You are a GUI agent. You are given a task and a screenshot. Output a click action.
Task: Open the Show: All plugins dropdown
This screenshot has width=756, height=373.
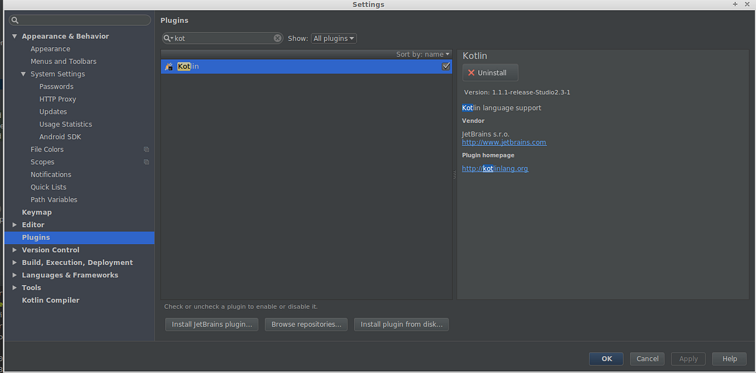(333, 38)
